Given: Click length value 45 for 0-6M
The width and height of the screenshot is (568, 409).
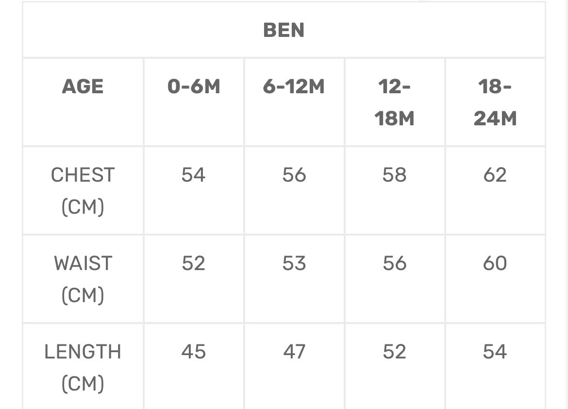Looking at the screenshot, I should pos(194,352).
